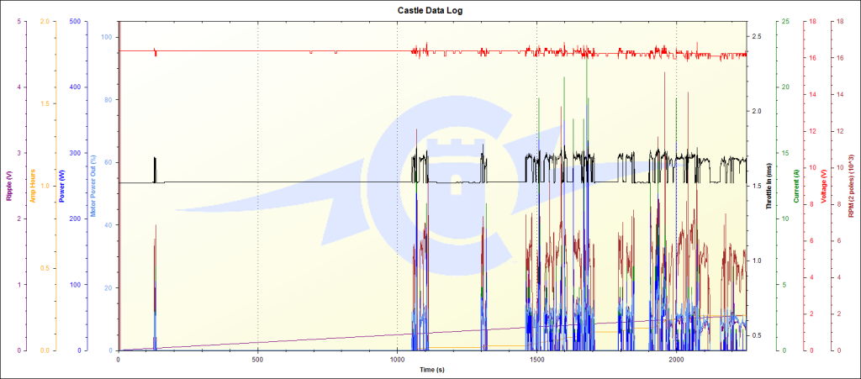This screenshot has height=379, width=861.
Task: Click the 1500 tick on the Time axis
Action: 536,358
